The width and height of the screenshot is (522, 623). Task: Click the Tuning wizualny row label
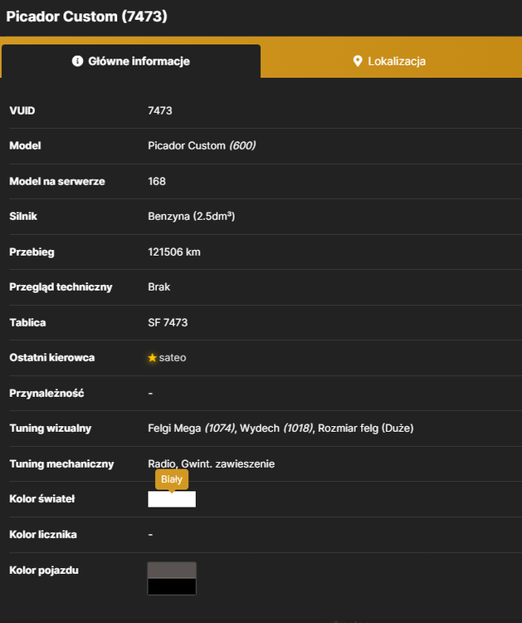tap(51, 429)
